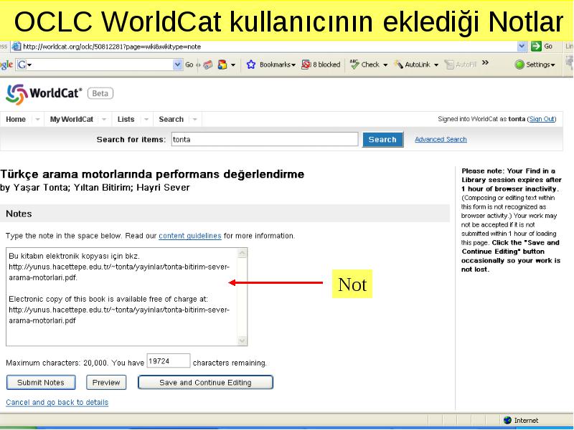
Task: Open the My WorldCat menu
Action: tap(72, 119)
